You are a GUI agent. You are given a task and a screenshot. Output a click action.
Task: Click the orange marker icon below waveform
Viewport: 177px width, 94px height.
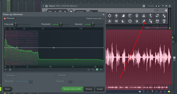tap(152, 92)
